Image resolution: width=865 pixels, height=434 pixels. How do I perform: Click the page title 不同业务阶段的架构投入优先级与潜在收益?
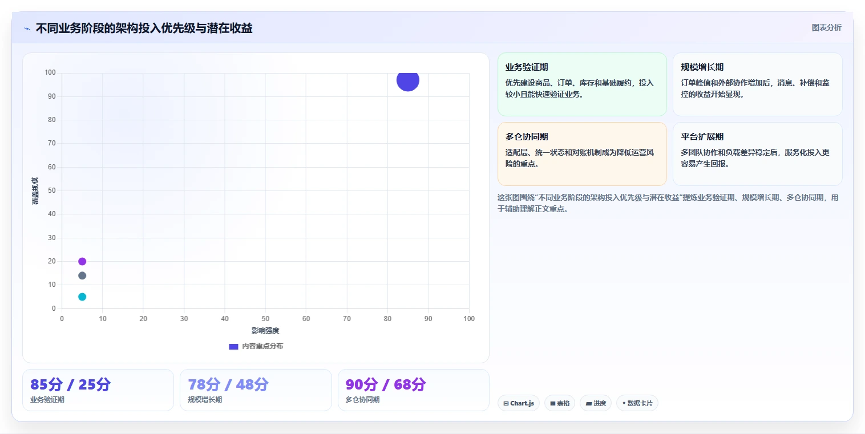tap(144, 28)
